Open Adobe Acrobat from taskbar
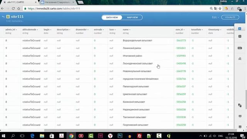 (x=61, y=136)
